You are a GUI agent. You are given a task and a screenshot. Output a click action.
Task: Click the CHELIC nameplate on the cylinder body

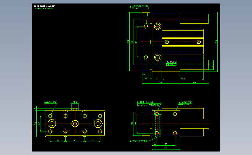click(171, 63)
